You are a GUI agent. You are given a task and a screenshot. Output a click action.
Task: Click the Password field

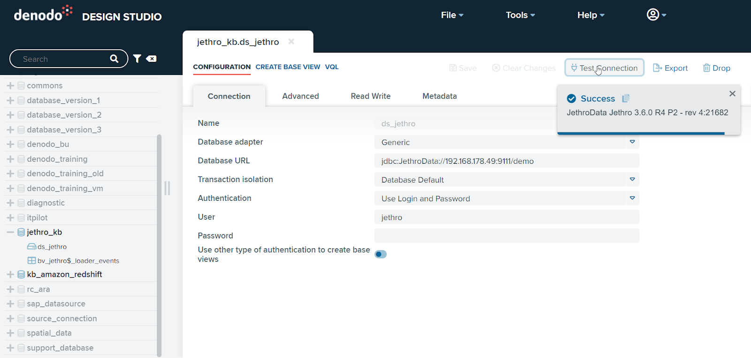pos(507,236)
